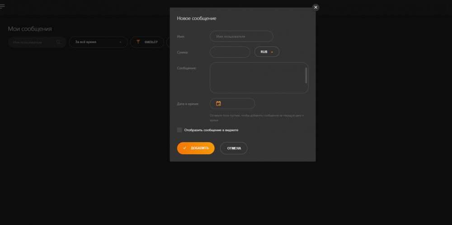Open the ФИЛЬТР funnel filter
This screenshot has width=452, height=225.
tap(147, 42)
